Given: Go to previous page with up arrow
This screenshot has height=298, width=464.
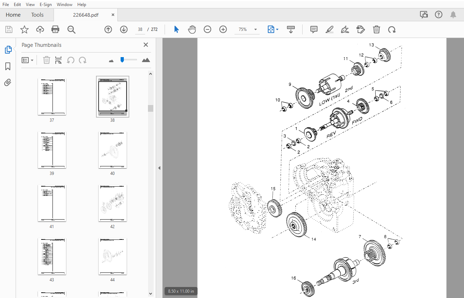Looking at the screenshot, I should click(x=108, y=29).
